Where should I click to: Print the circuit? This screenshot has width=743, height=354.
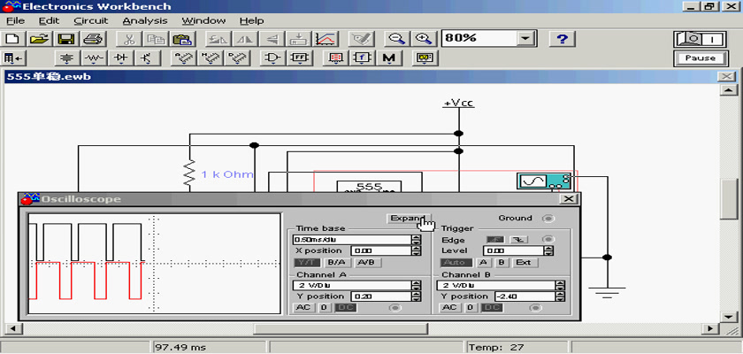pyautogui.click(x=92, y=38)
